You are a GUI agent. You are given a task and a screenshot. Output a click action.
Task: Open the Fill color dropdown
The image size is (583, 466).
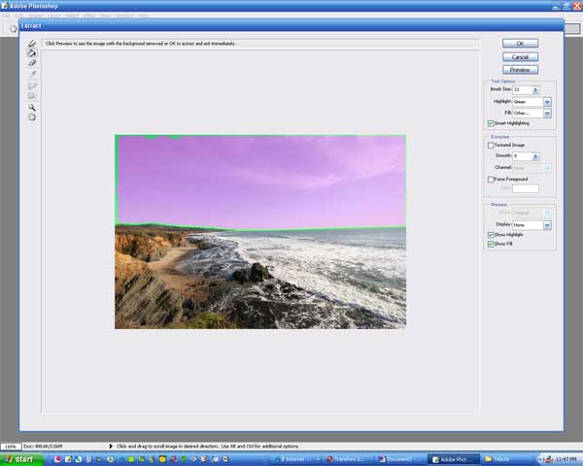[547, 113]
